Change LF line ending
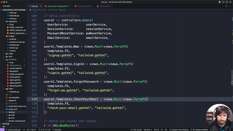 pyautogui.click(x=162, y=130)
